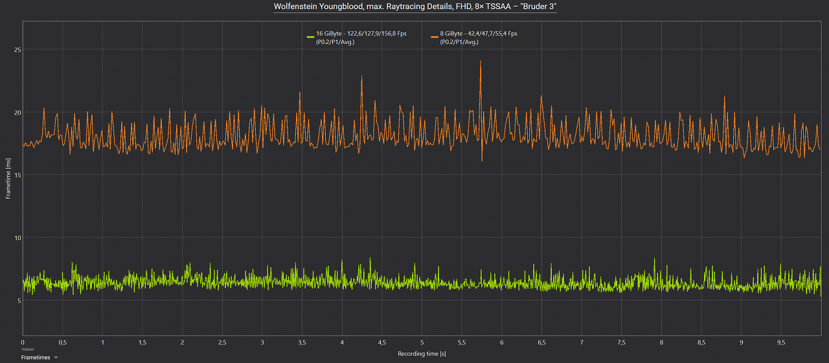
Task: Click the 5 tick on the frametime axis
Action: (x=20, y=300)
